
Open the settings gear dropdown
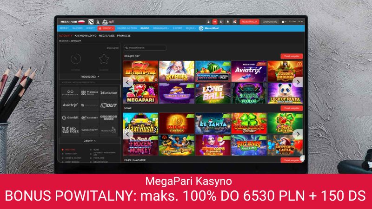pos(284,22)
